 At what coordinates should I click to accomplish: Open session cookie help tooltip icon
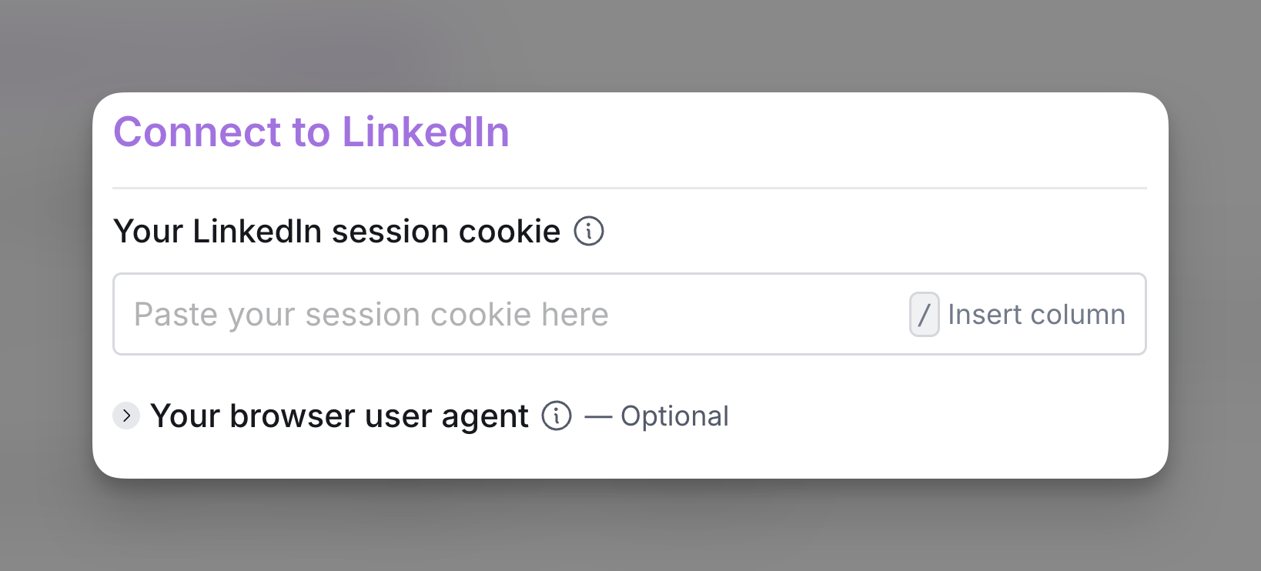click(x=589, y=231)
